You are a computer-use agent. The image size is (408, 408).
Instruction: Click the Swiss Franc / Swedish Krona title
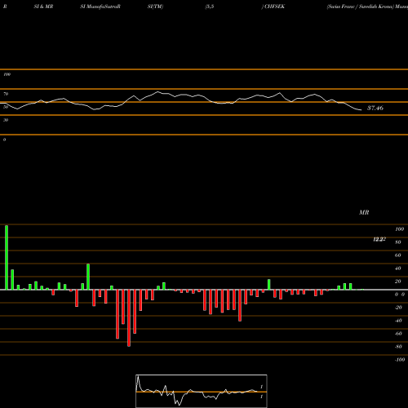(x=361, y=7)
